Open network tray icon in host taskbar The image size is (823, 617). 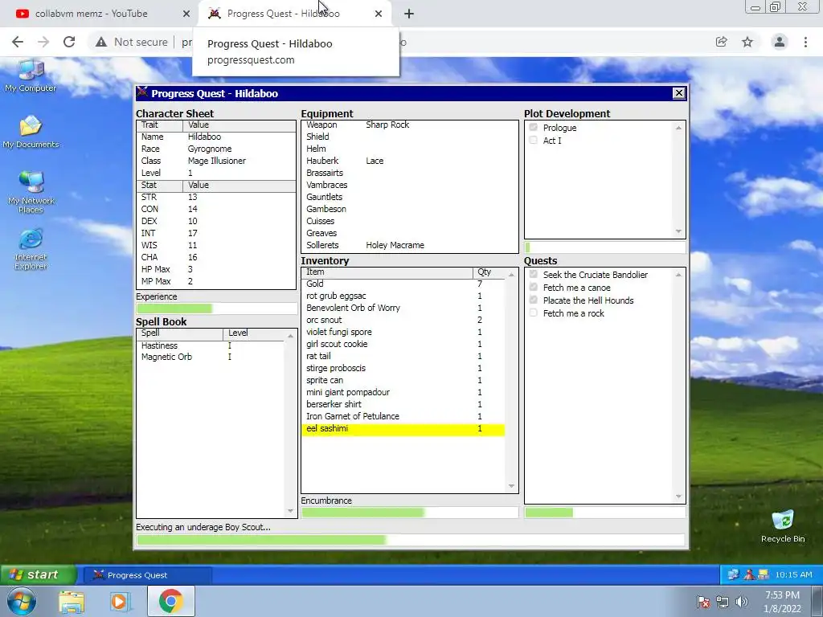[x=723, y=602]
